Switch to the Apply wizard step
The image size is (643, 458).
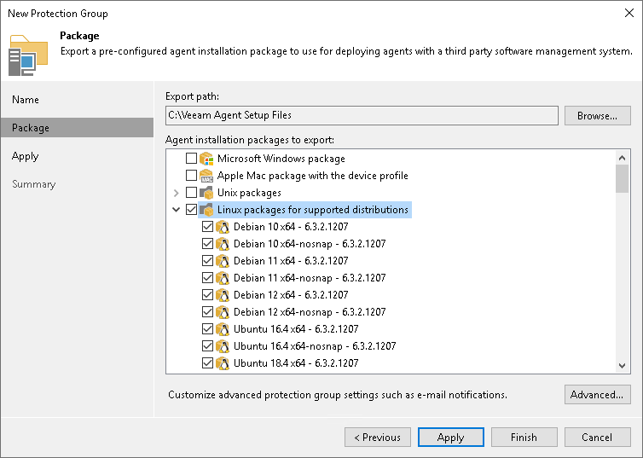click(26, 156)
